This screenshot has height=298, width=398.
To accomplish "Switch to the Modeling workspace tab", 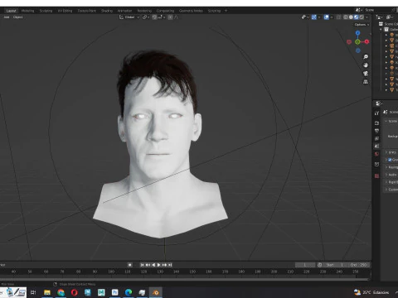I will 27,11.
